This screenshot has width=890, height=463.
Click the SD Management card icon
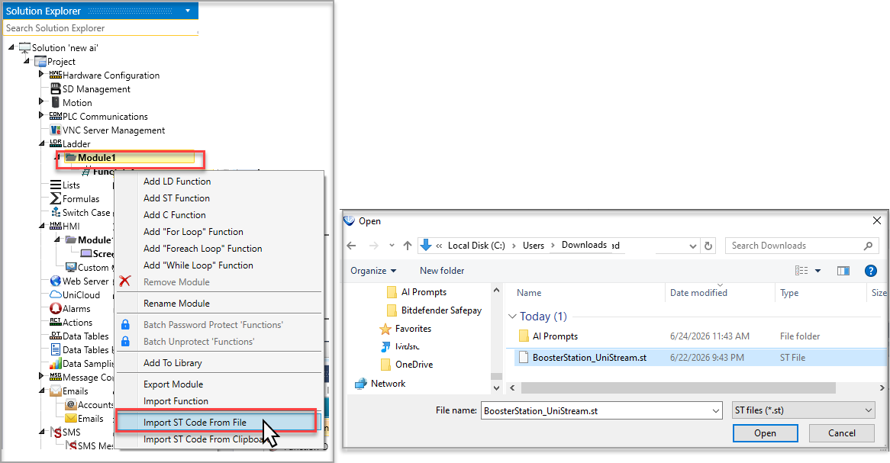pos(55,88)
